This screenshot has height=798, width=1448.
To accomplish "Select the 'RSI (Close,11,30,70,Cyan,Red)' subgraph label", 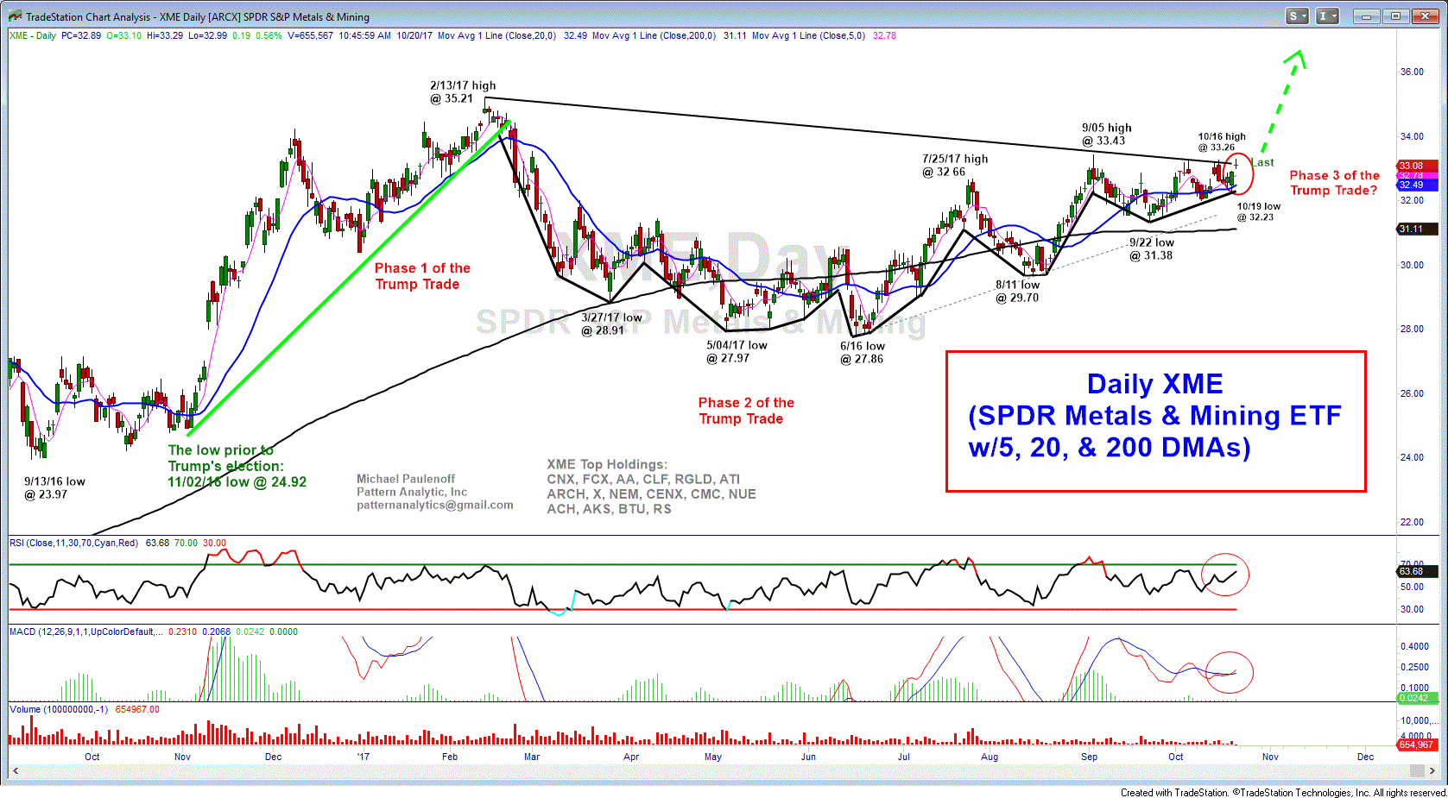I will (73, 543).
